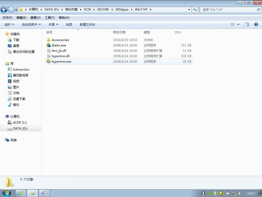Click the 刻录 toolbar button
The height and width of the screenshot is (197, 262).
[x=69, y=24]
